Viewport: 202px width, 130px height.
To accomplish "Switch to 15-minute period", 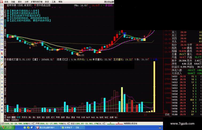I will 2,80.
